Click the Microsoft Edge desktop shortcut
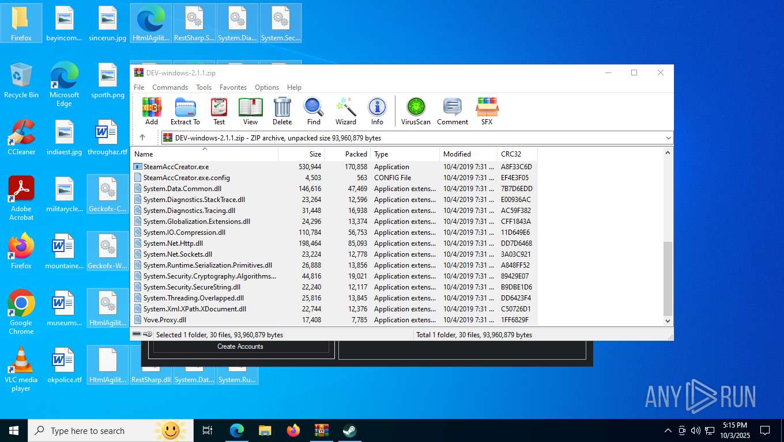The image size is (784, 442). [64, 85]
